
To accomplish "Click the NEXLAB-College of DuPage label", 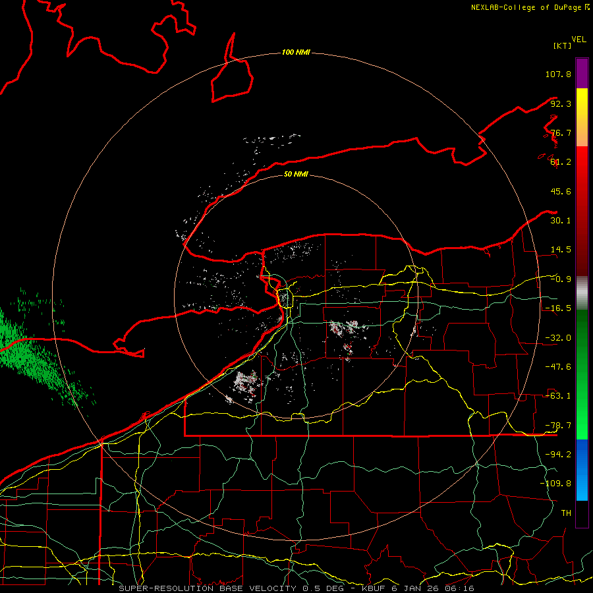I will click(x=530, y=7).
